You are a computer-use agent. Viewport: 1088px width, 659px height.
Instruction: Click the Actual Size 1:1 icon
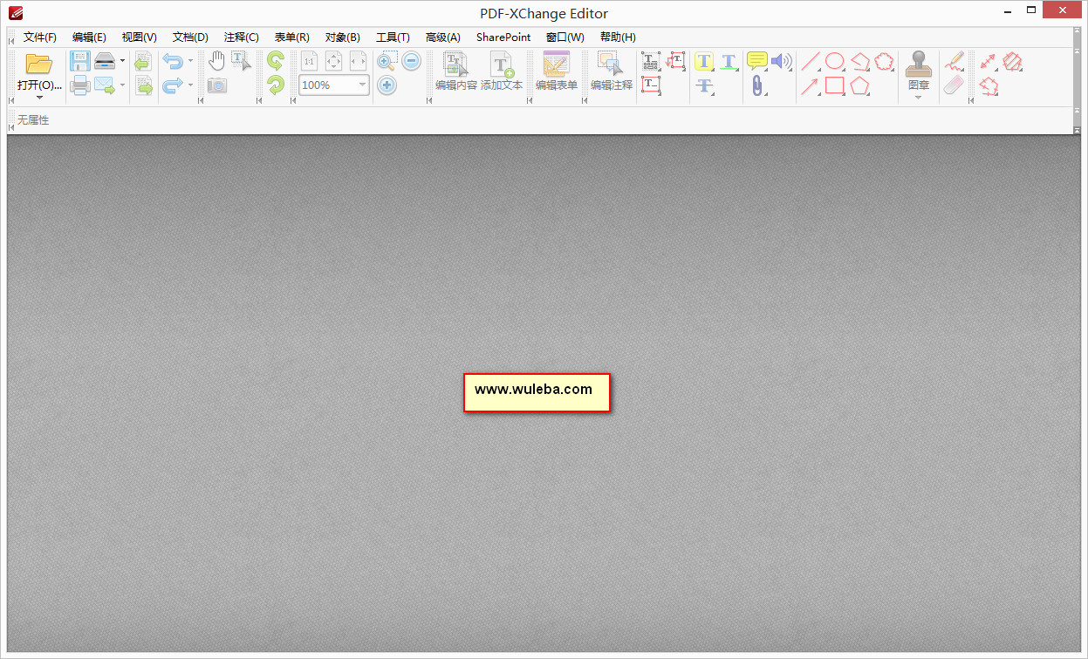pos(309,61)
